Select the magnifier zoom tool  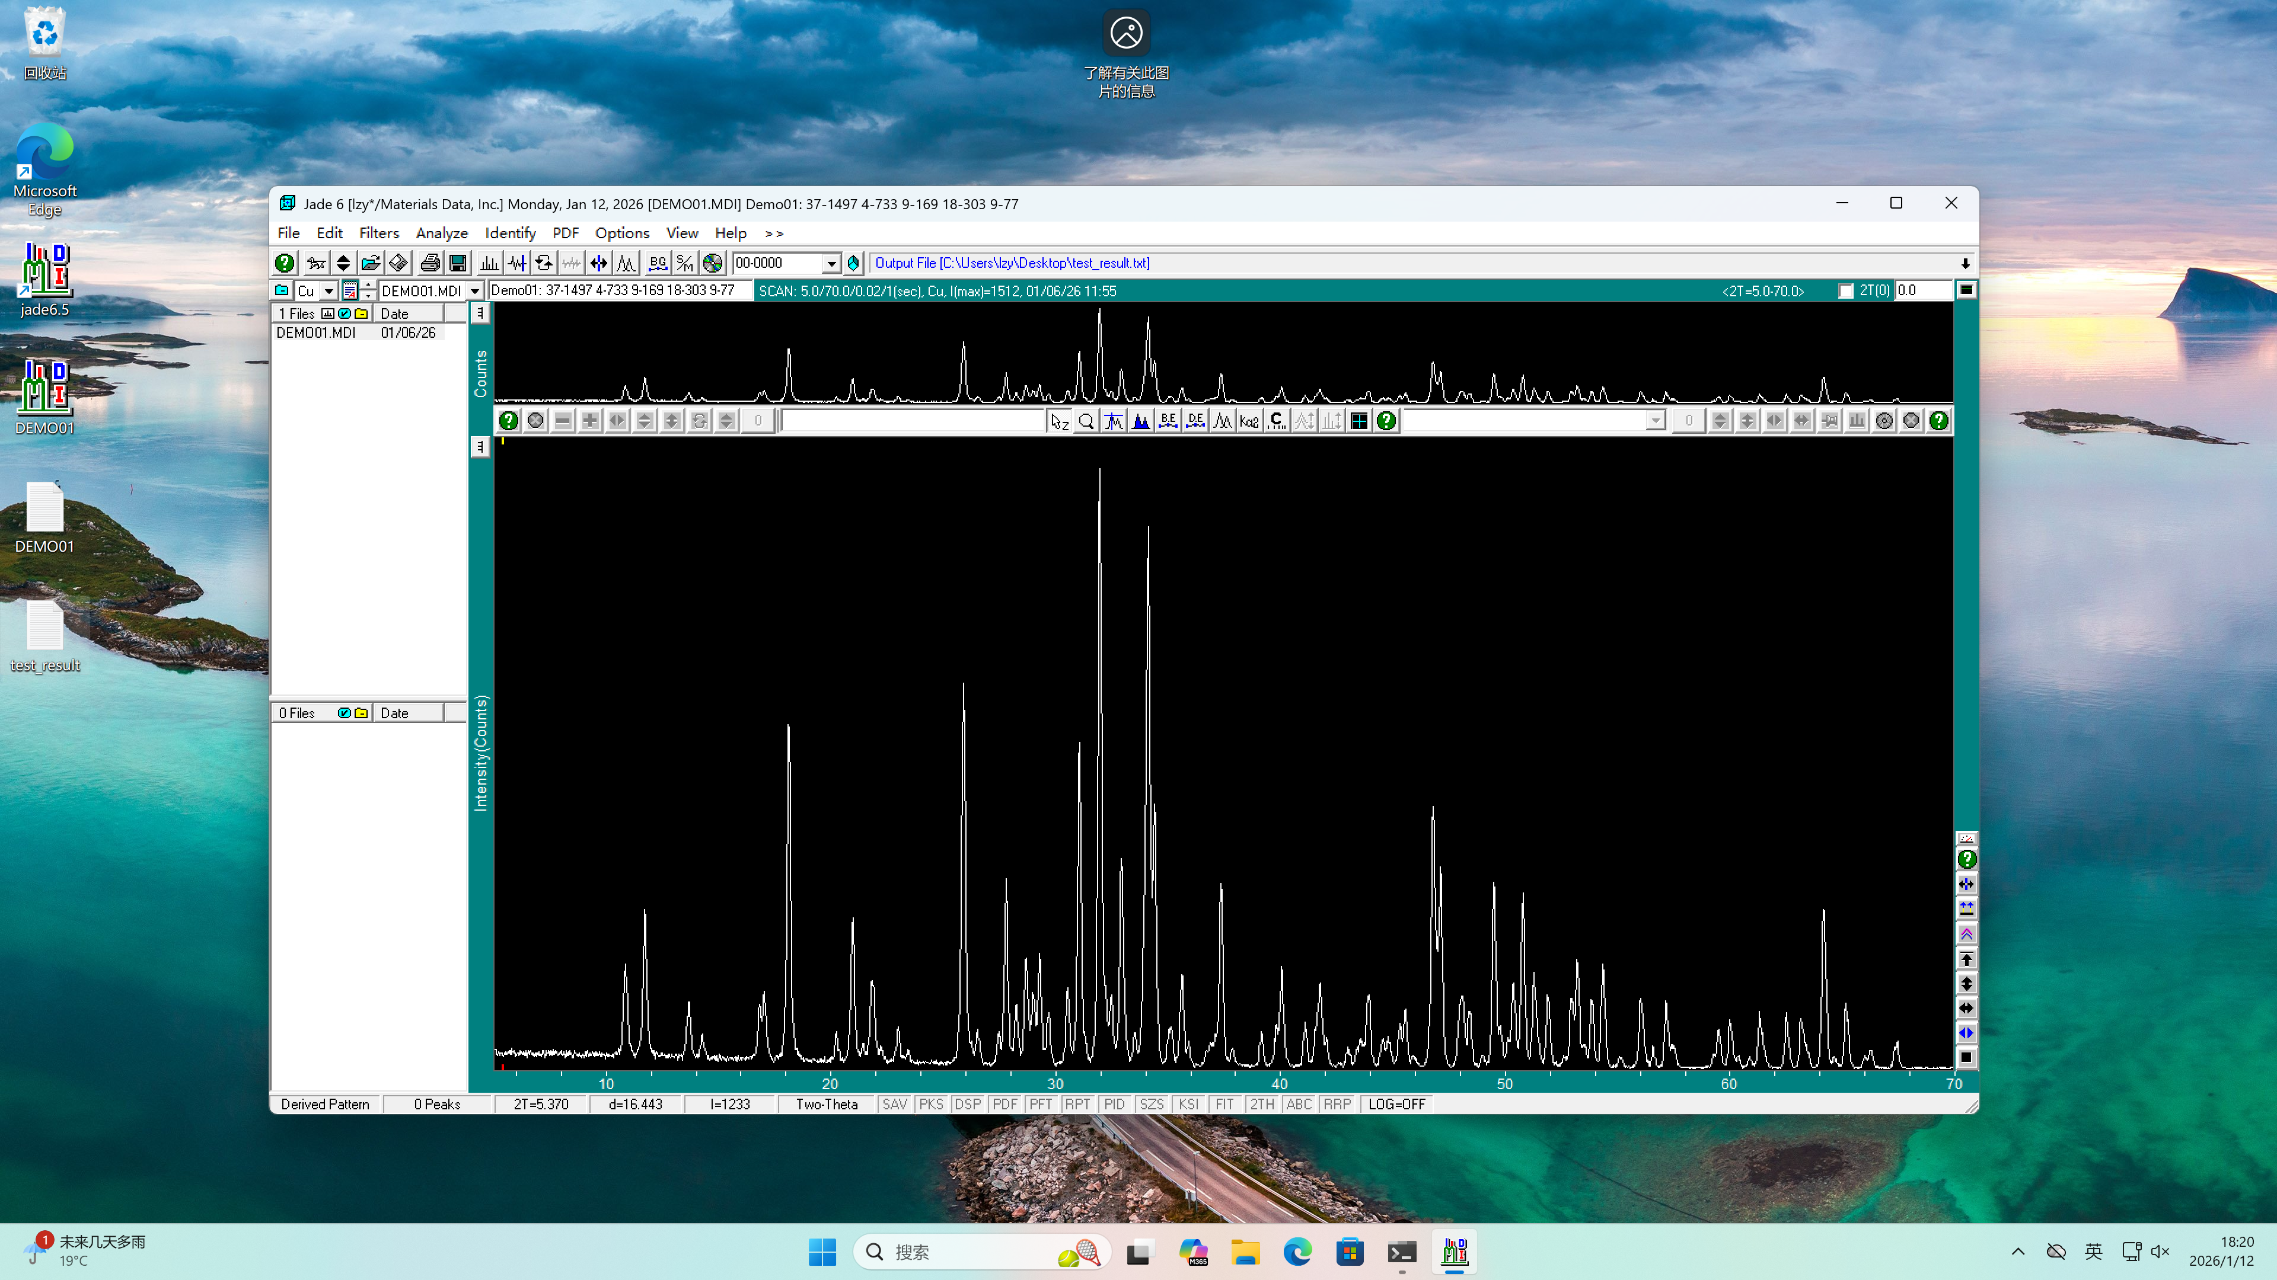coord(1086,421)
